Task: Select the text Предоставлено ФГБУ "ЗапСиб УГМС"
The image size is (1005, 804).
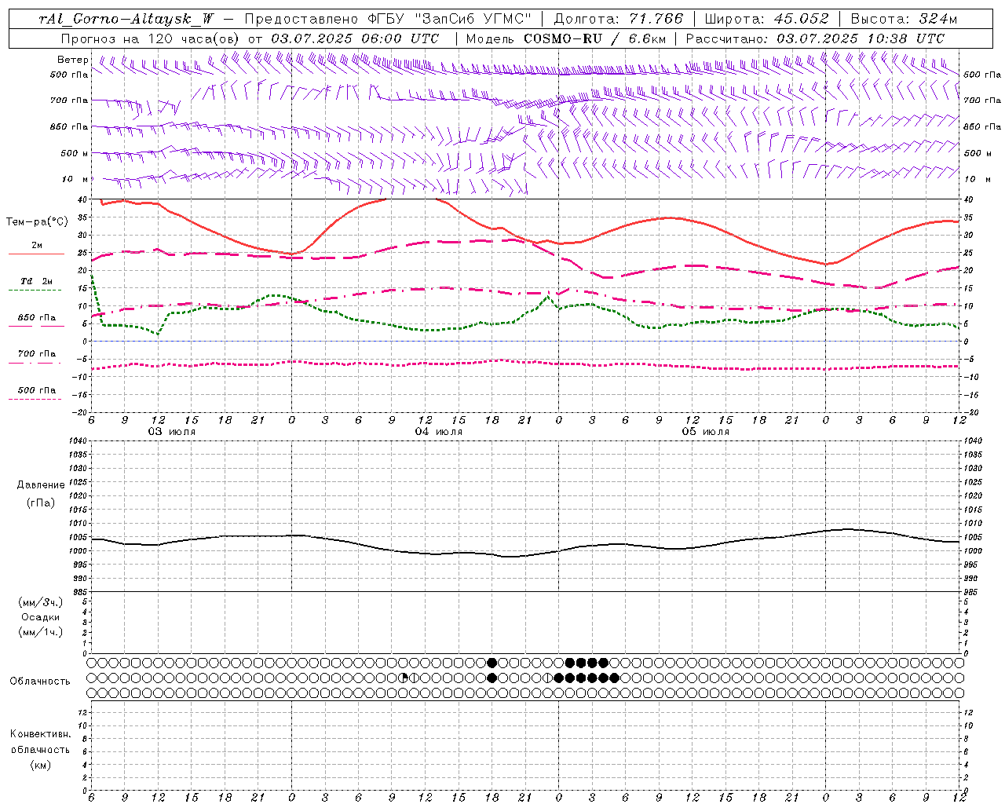Action: (388, 19)
